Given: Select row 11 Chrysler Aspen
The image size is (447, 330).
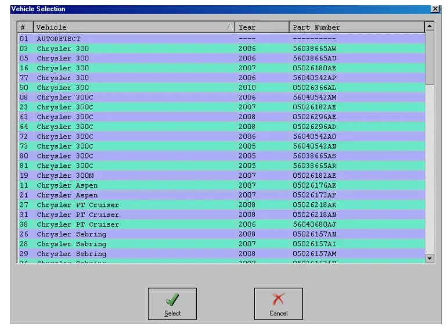Looking at the screenshot, I should pos(221,185).
